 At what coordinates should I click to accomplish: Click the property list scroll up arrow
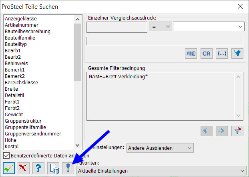coord(78,20)
